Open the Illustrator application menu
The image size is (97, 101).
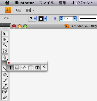[24, 3]
